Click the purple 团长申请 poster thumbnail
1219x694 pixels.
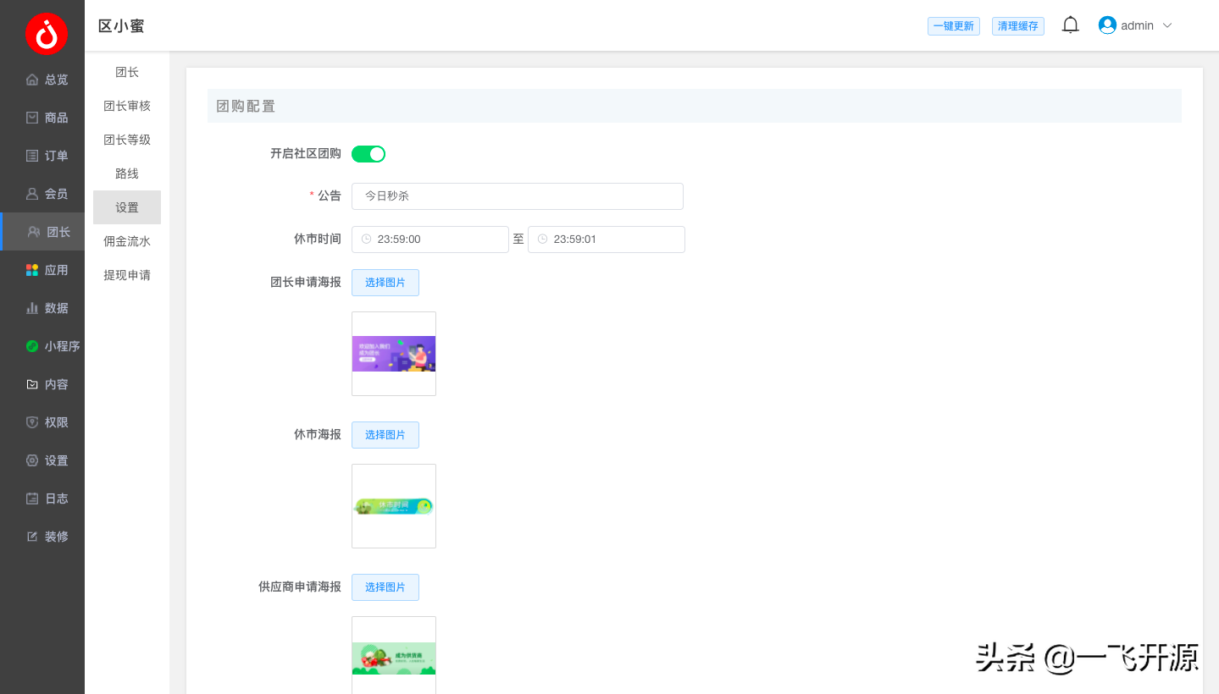(x=394, y=354)
